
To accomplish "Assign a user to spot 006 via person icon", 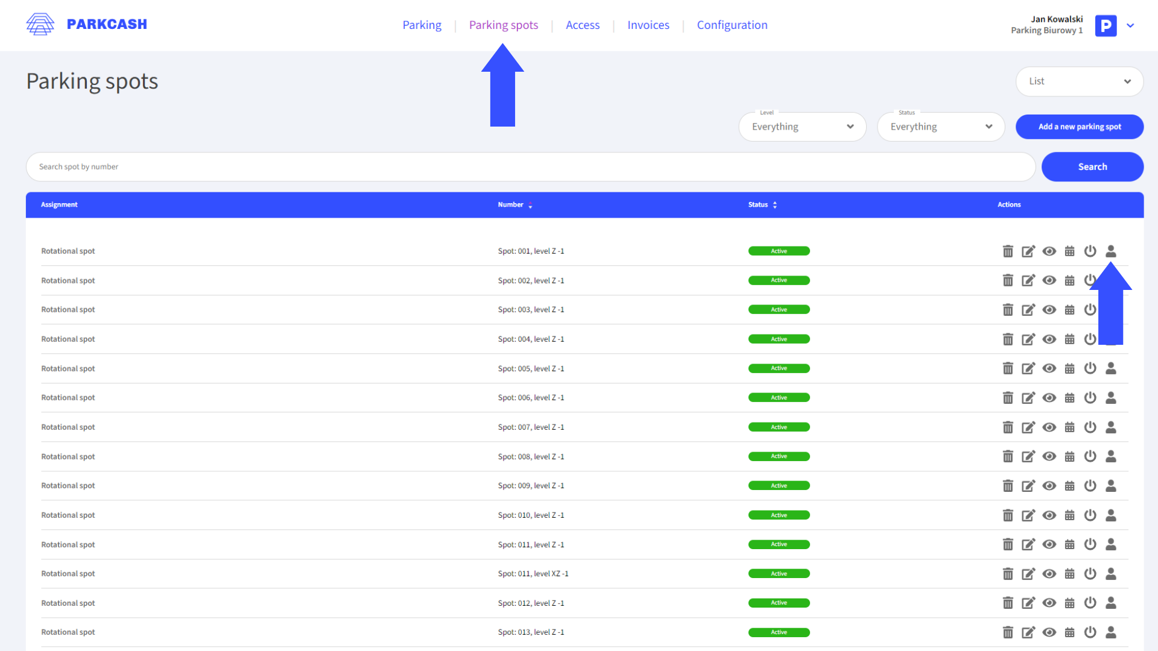I will click(1111, 397).
